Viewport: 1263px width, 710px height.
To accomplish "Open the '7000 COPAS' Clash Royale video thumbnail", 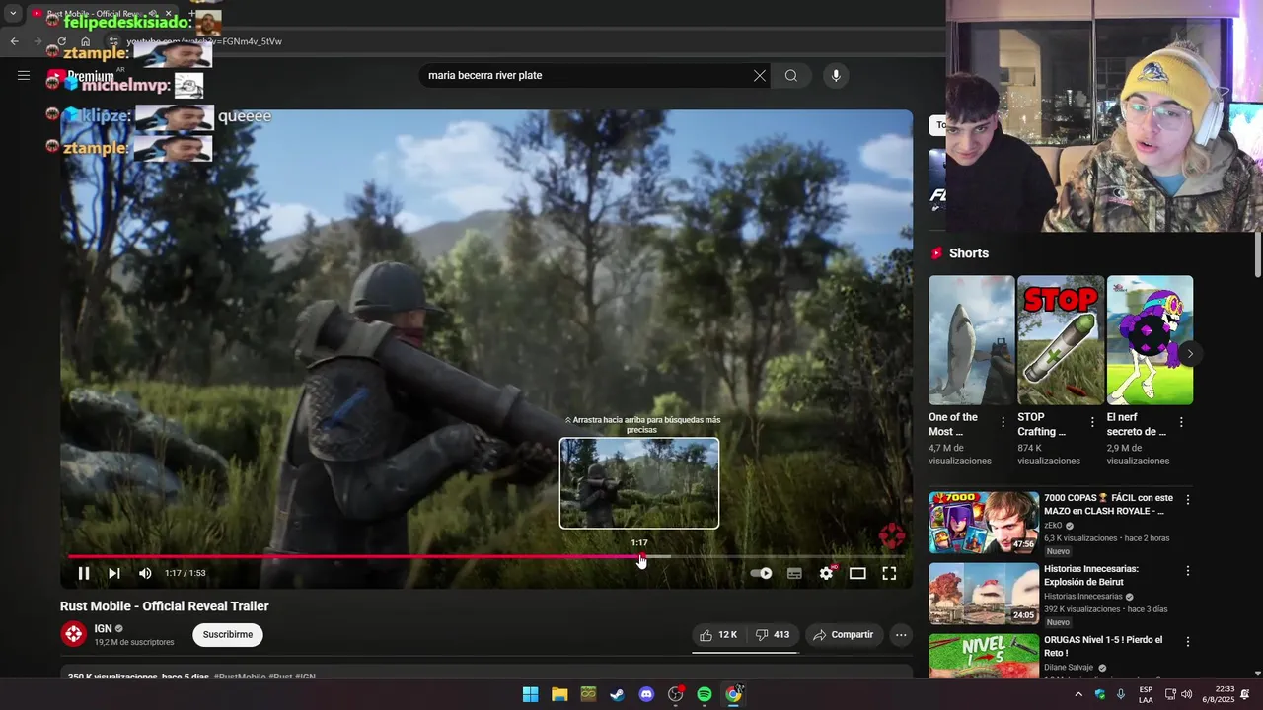I will click(x=984, y=523).
